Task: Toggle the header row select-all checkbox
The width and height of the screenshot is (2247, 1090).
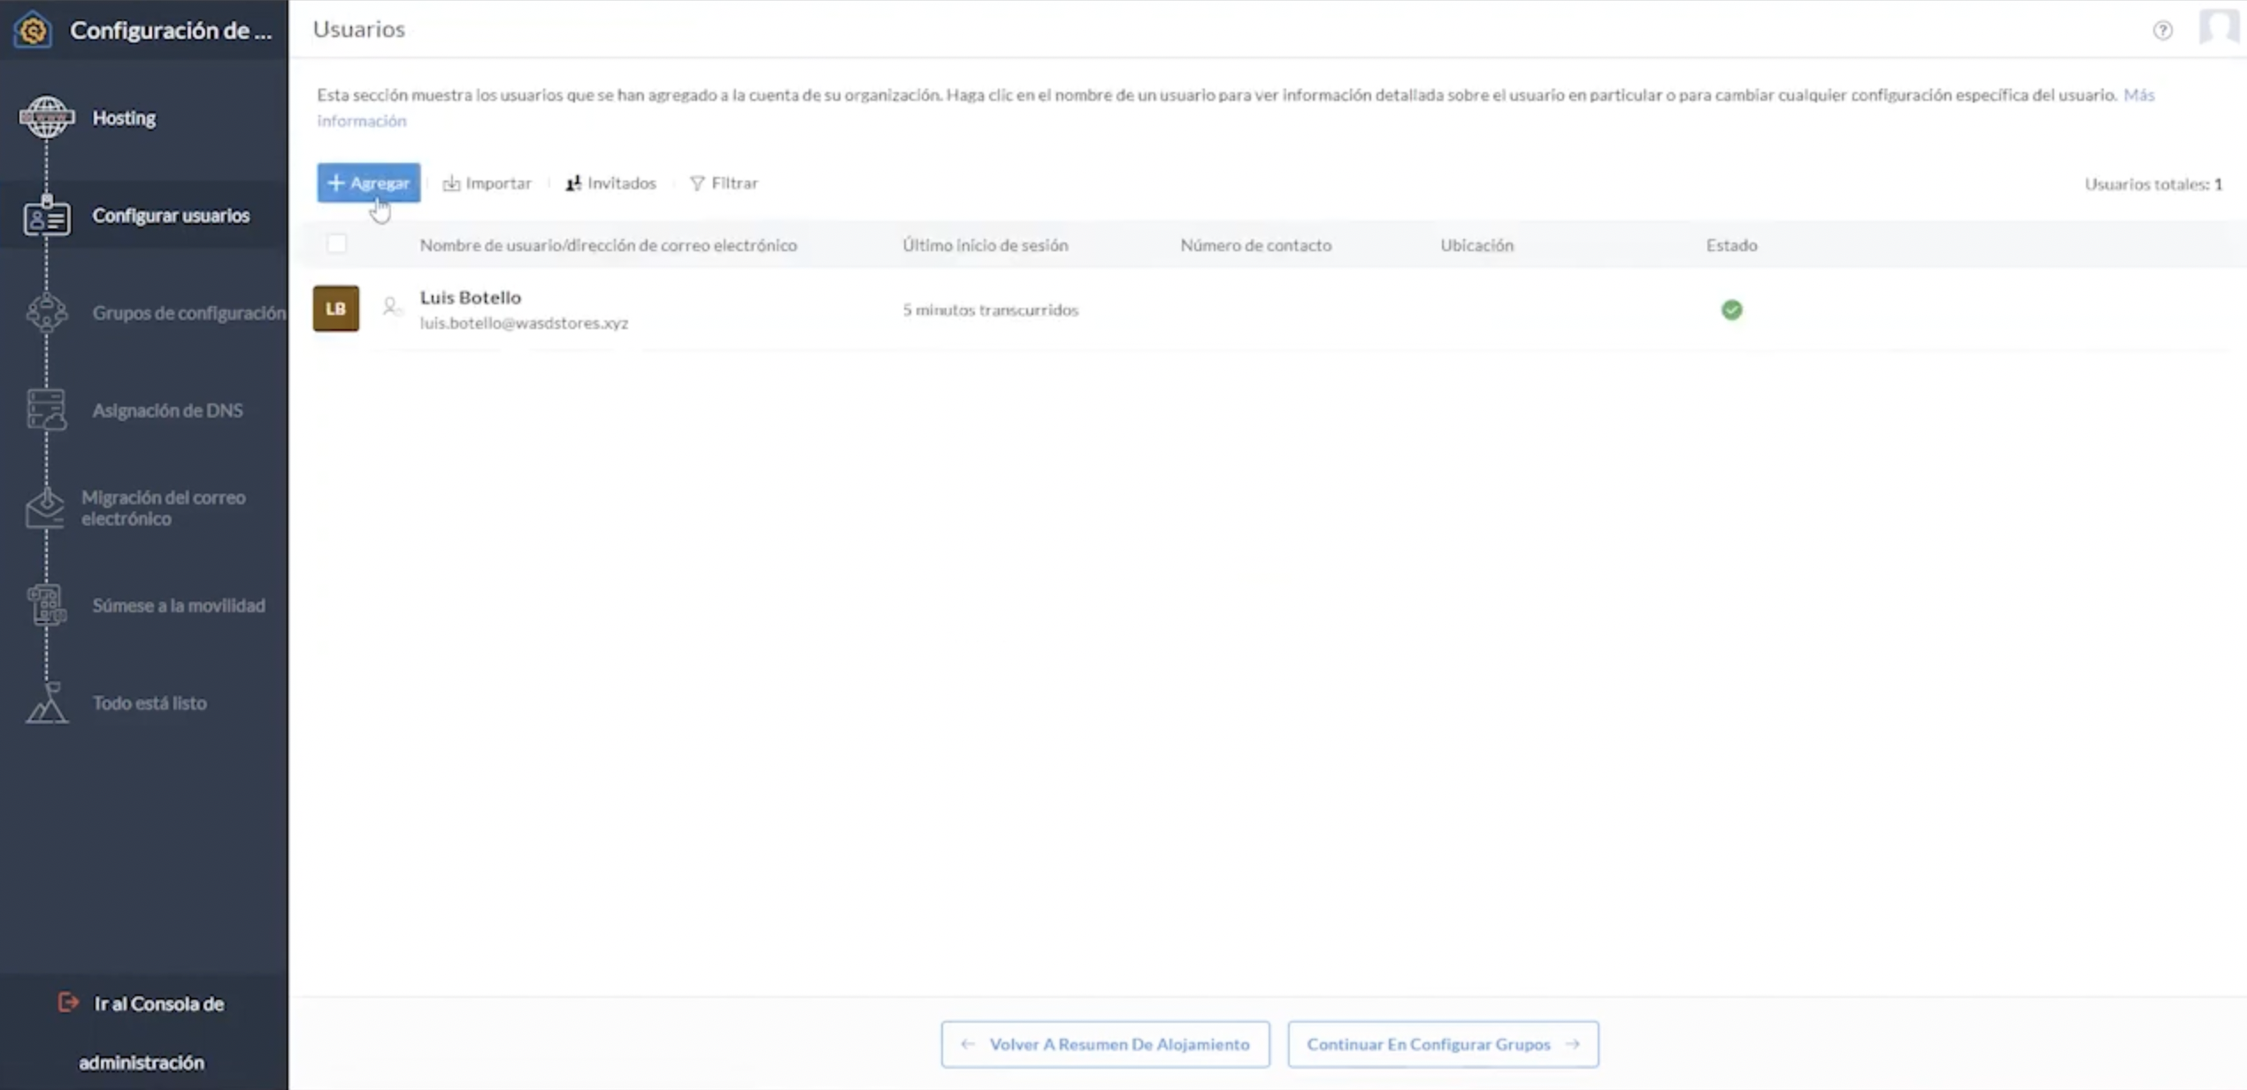Action: [x=337, y=243]
